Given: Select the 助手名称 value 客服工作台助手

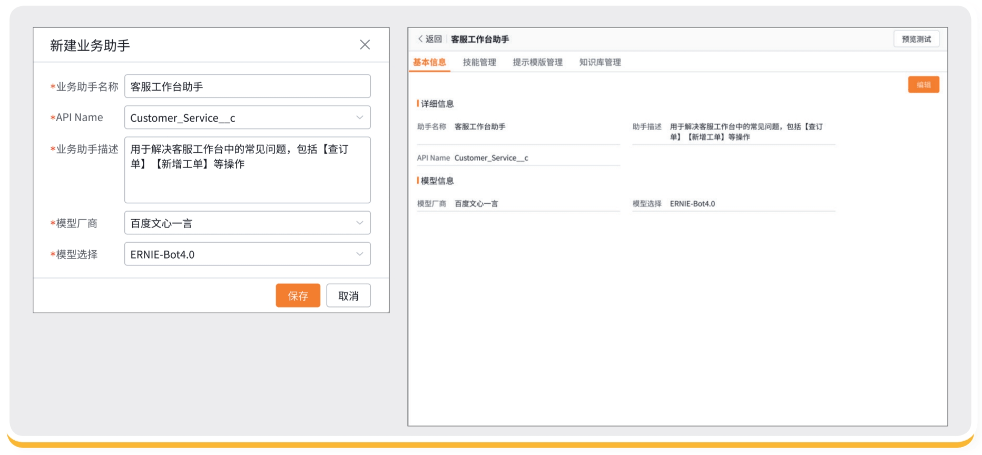Looking at the screenshot, I should 480,126.
